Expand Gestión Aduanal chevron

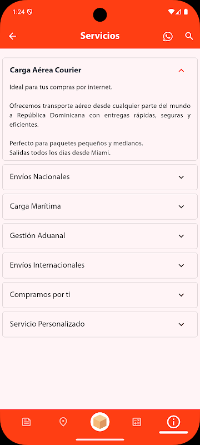[x=181, y=236]
